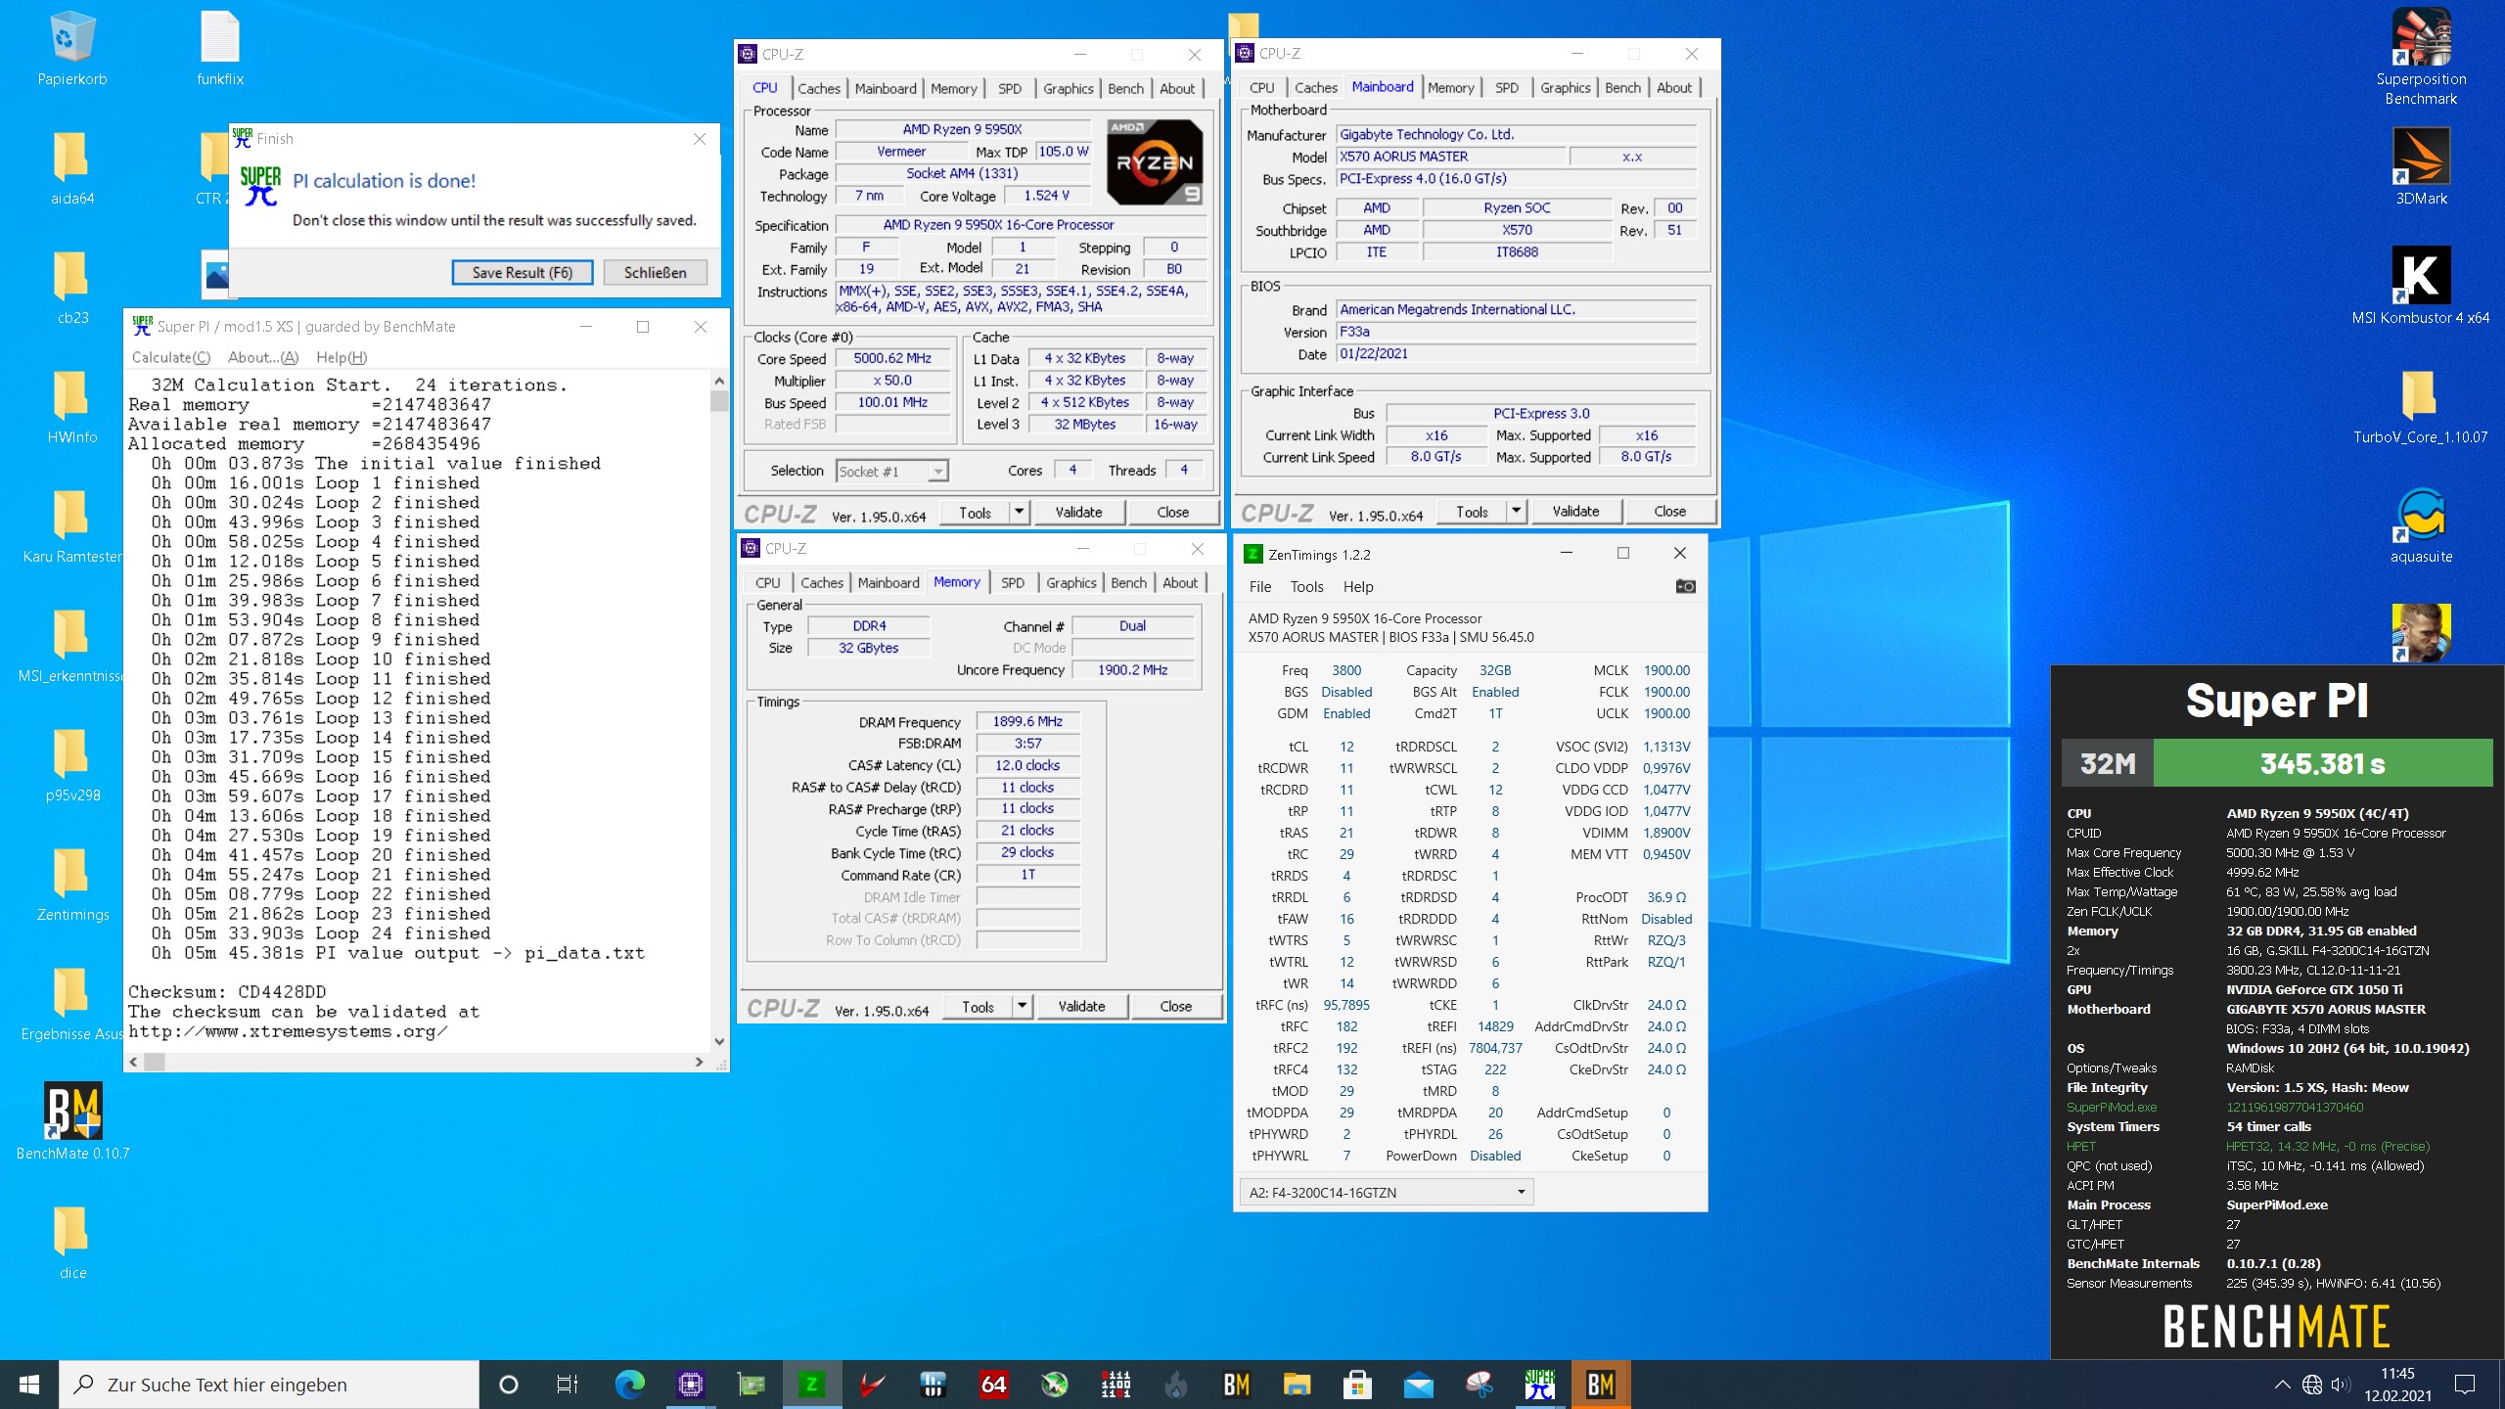Click the green ZenTimings taskbar icon

[811, 1385]
